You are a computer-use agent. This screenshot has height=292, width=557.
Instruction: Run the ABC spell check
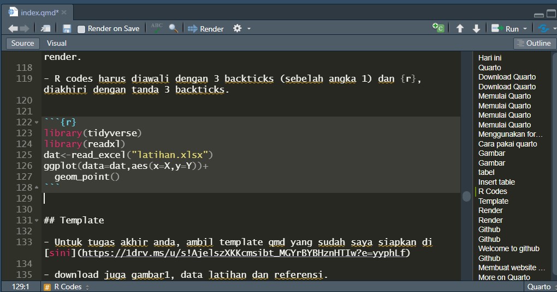157,28
